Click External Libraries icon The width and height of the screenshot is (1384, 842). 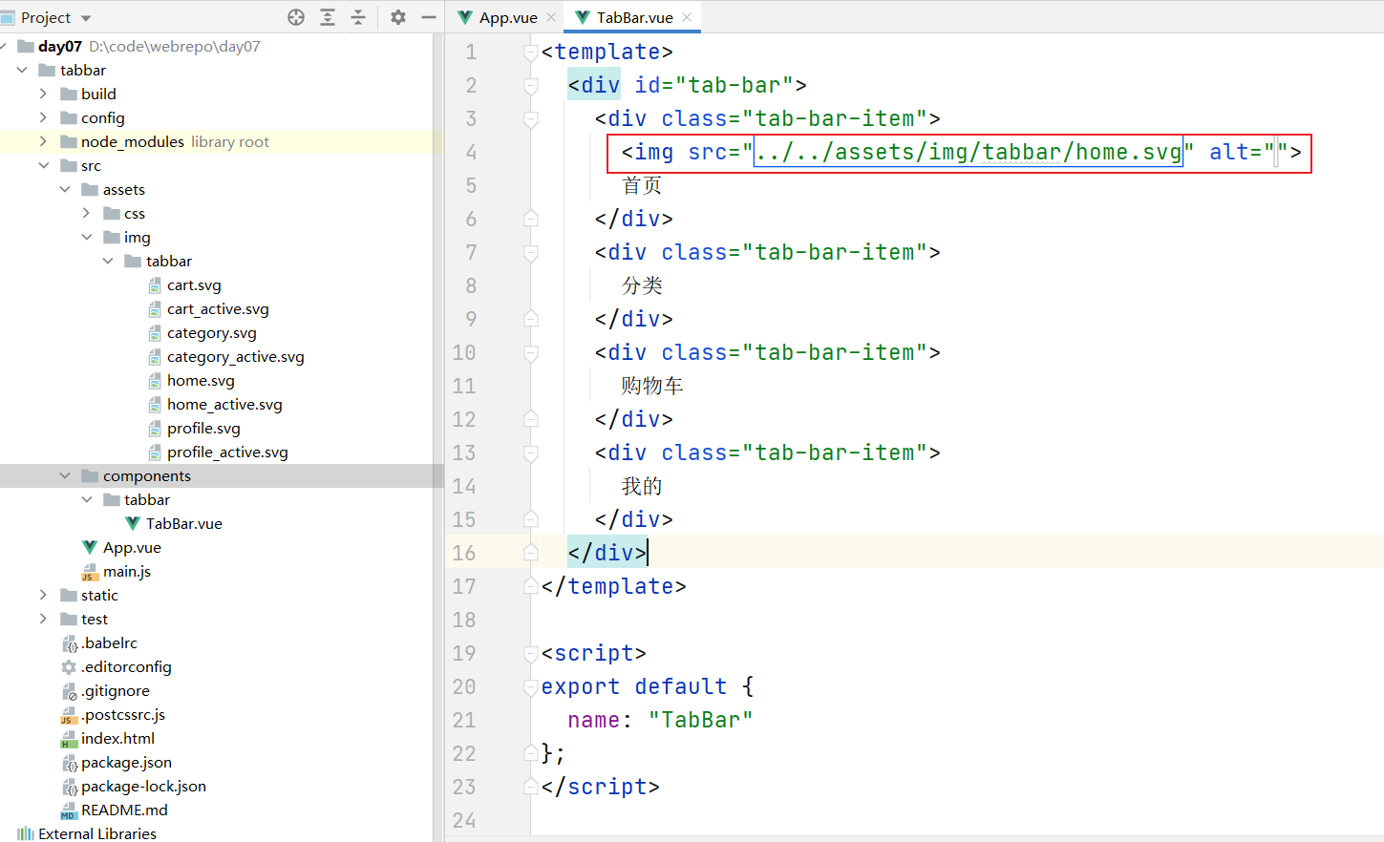click(x=26, y=833)
